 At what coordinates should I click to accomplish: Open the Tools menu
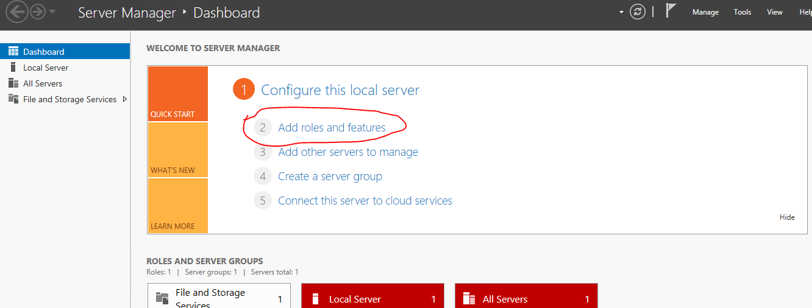743,12
